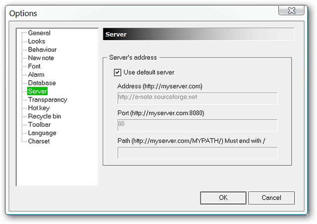Select the highlighted Server item
Image resolution: width=317 pixels, height=224 pixels.
click(x=38, y=91)
